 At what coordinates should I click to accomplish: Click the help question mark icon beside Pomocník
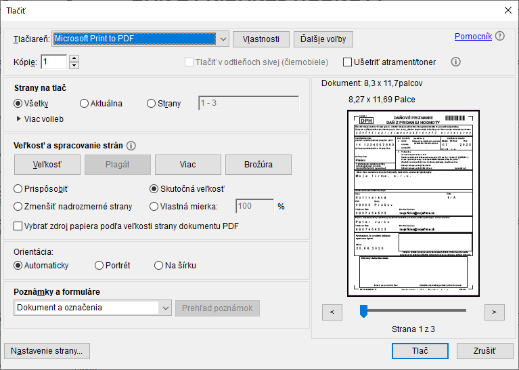pyautogui.click(x=500, y=37)
